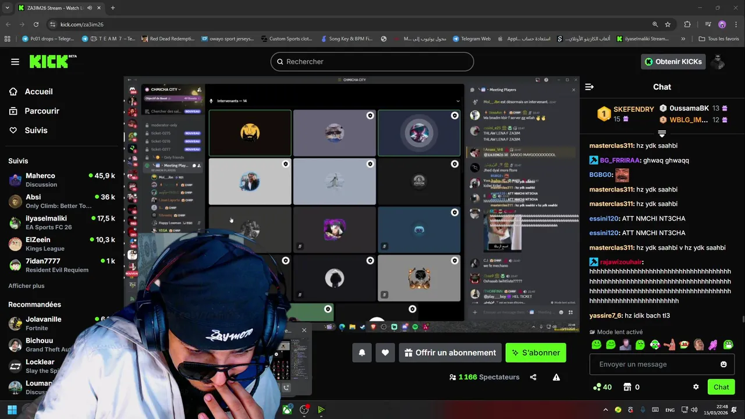Expand Afficher plus in followed list

[26, 286]
